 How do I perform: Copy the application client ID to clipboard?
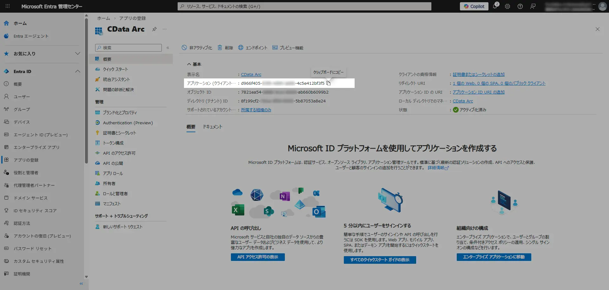click(x=328, y=83)
